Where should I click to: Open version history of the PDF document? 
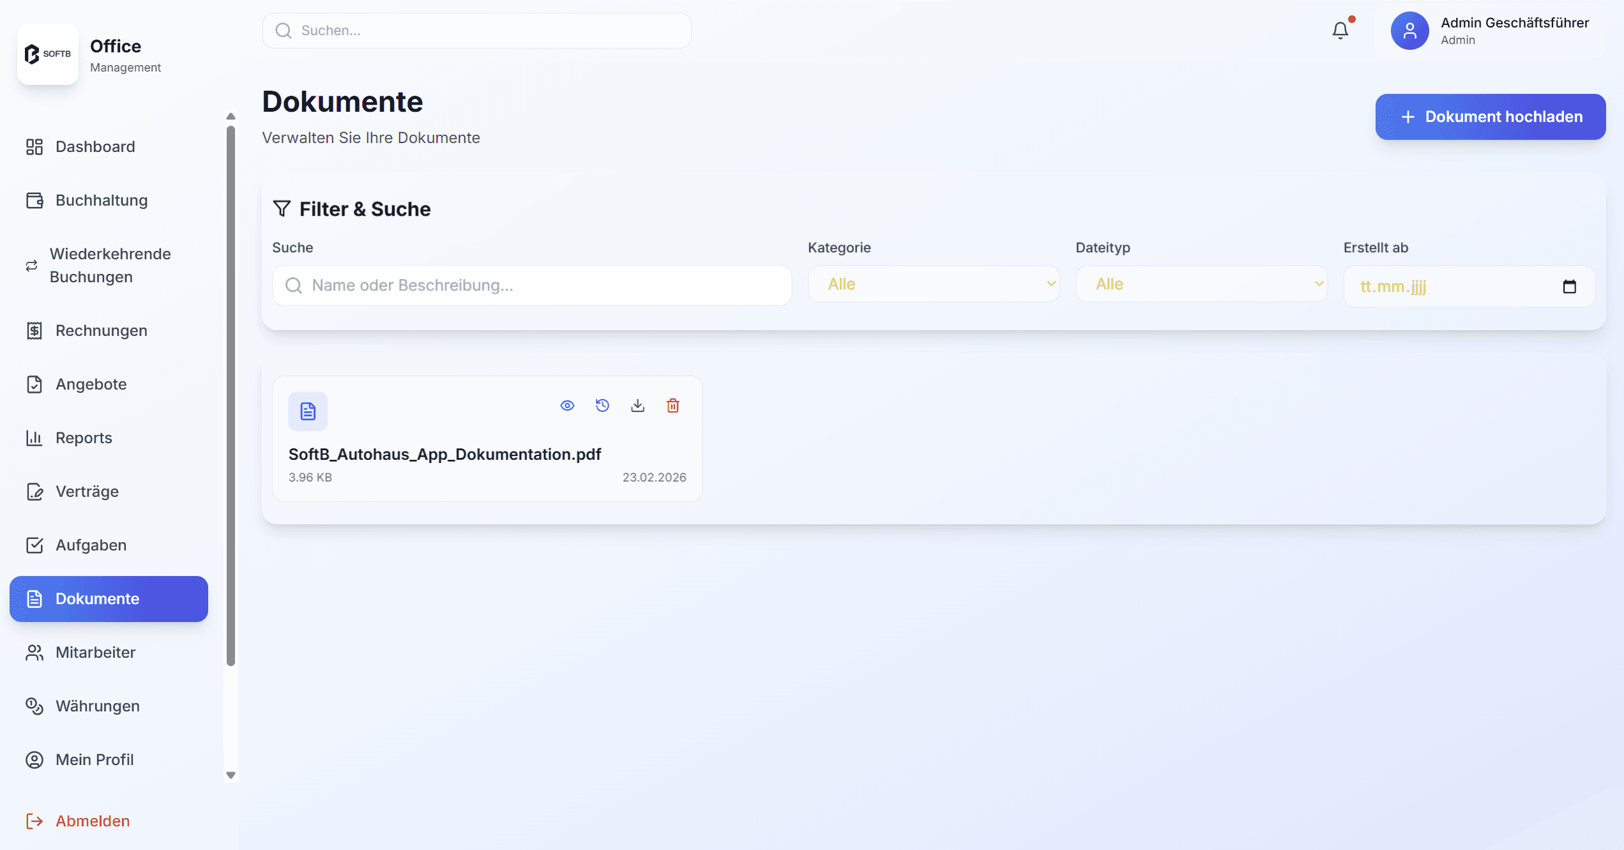coord(602,406)
